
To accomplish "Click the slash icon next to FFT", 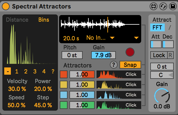I will point(170,27).
